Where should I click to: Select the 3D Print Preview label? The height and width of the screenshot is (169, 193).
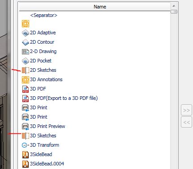click(x=47, y=126)
